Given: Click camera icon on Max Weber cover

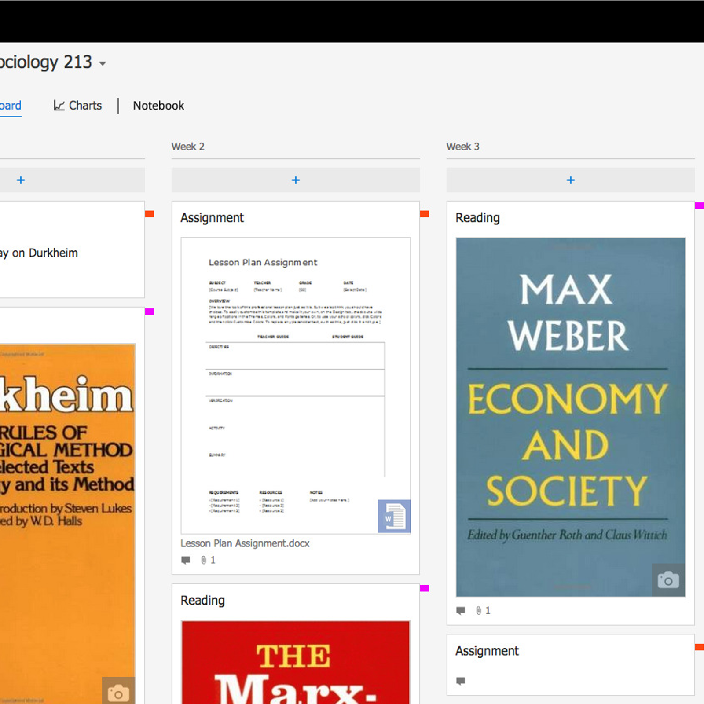Looking at the screenshot, I should coord(668,580).
